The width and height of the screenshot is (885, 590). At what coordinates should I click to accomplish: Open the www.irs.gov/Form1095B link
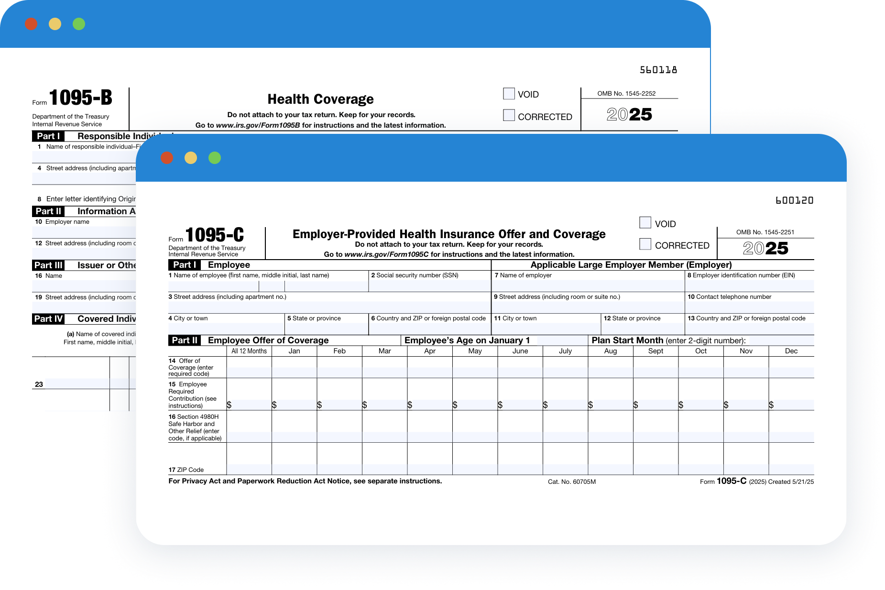[x=258, y=125]
